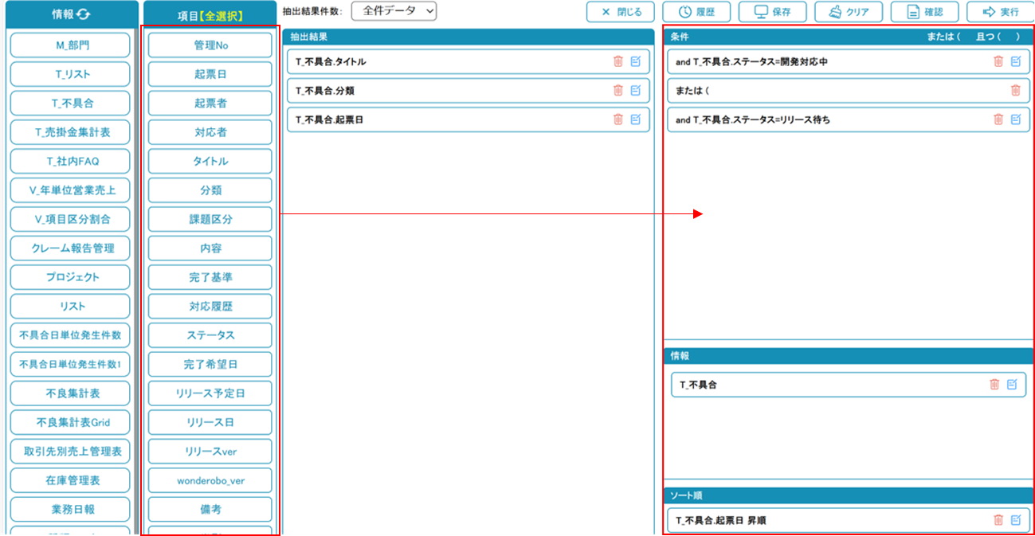Select the クレーム報告管理 information source

(70, 248)
